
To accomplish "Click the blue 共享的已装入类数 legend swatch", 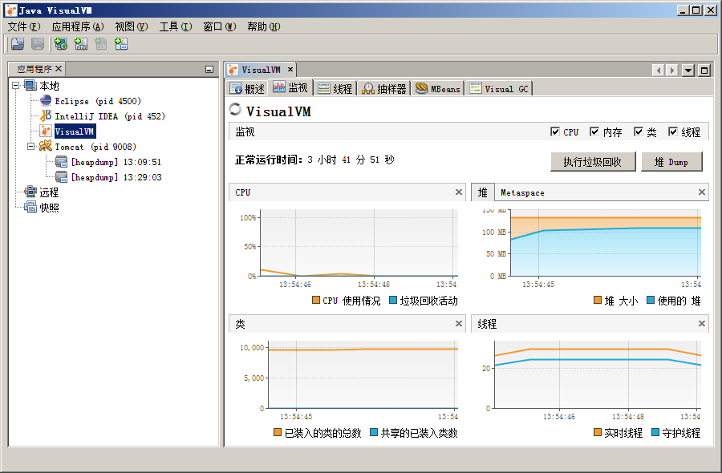I will pos(374,432).
